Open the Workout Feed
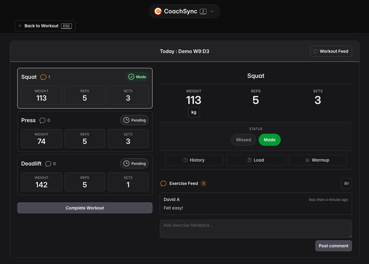369x264 pixels. [x=331, y=51]
